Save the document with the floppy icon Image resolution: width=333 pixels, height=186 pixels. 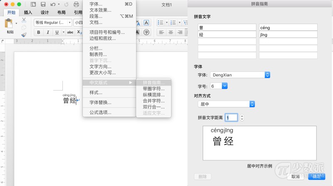pos(43,4)
